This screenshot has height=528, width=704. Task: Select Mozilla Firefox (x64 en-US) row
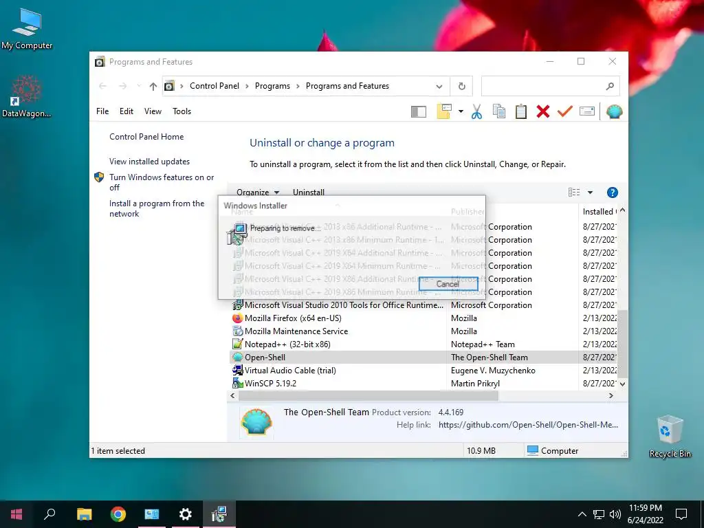tap(423, 318)
